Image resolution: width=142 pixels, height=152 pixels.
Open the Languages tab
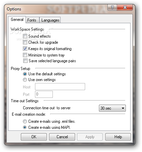pyautogui.click(x=50, y=20)
